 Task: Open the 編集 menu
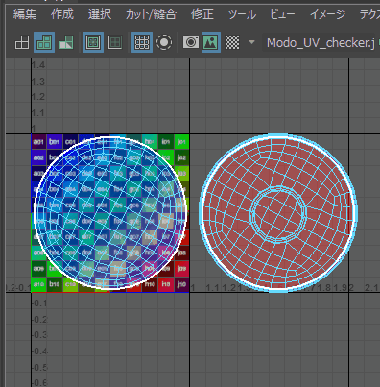(25, 14)
